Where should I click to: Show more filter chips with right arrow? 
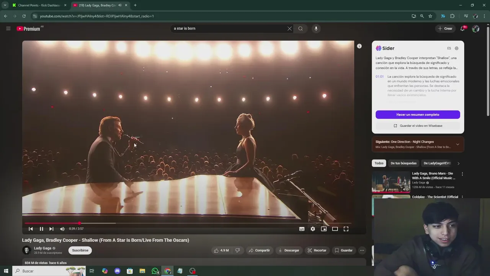(x=458, y=163)
